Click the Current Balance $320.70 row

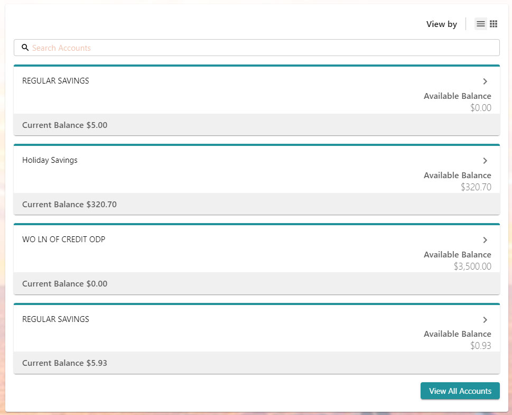tap(69, 204)
